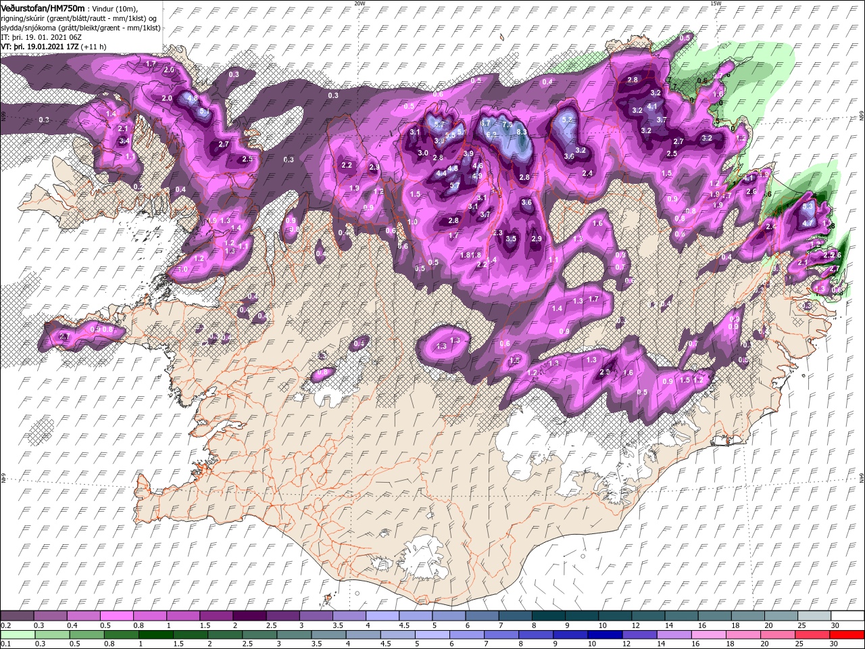Select top legend swatch between 0.2 and 0.3
Image resolution: width=865 pixels, height=649 pixels.
(18, 616)
